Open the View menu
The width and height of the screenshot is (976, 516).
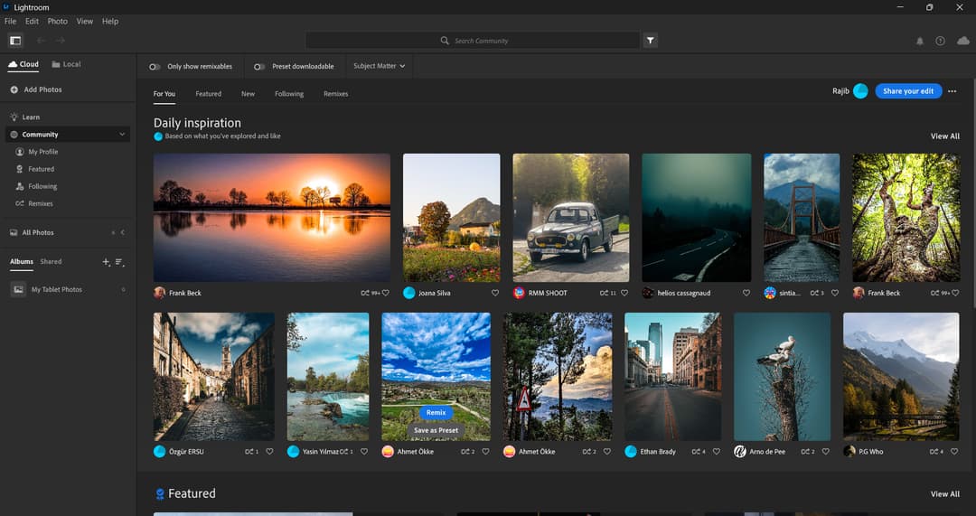[x=85, y=21]
